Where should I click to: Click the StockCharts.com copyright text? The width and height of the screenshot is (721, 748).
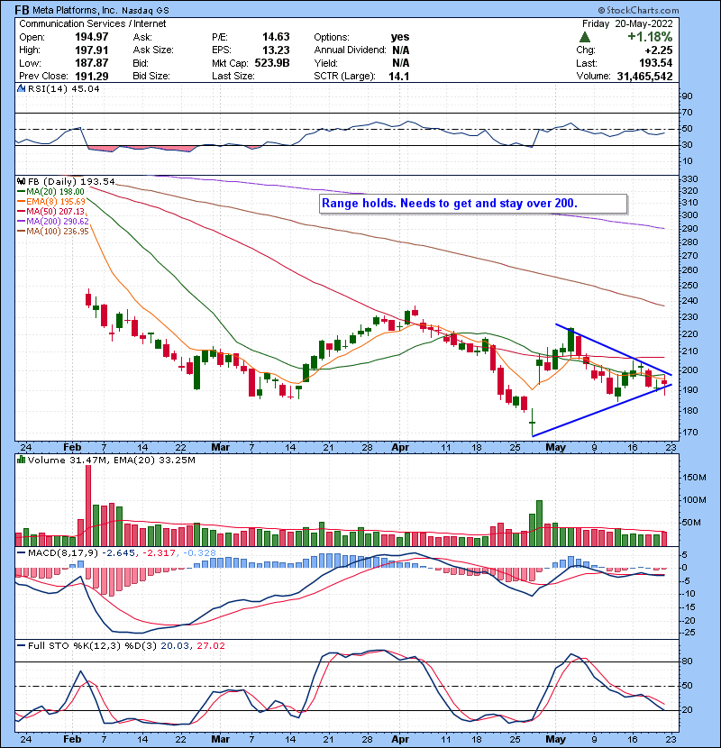pos(638,10)
